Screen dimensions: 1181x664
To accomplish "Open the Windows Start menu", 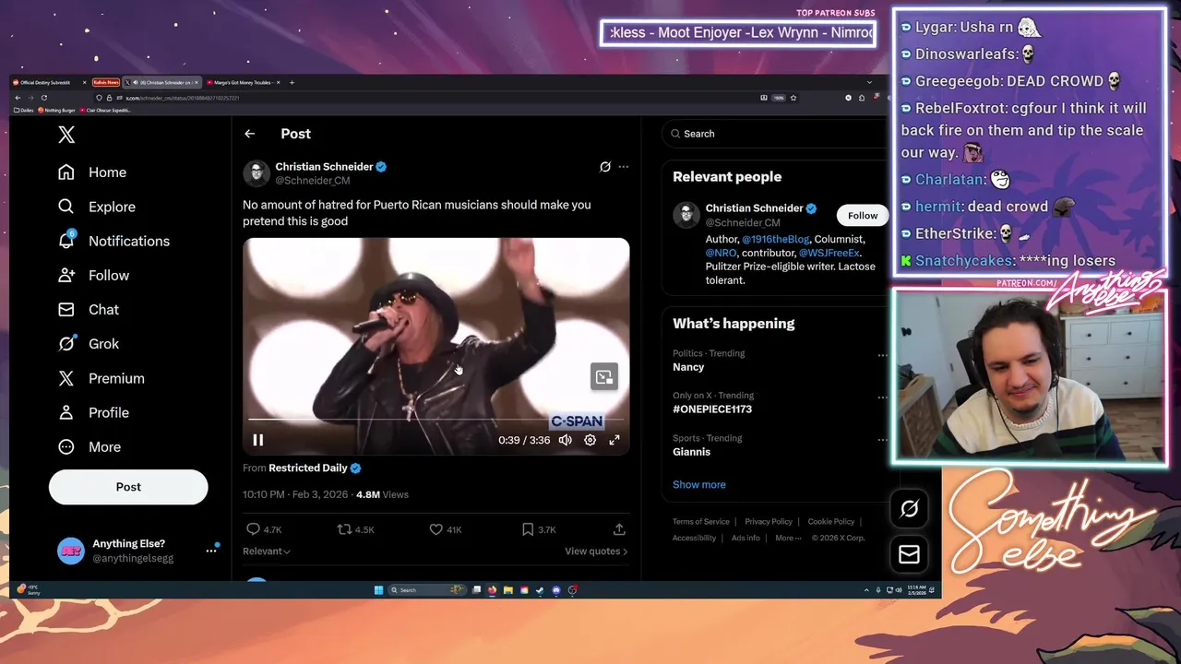I will point(378,590).
